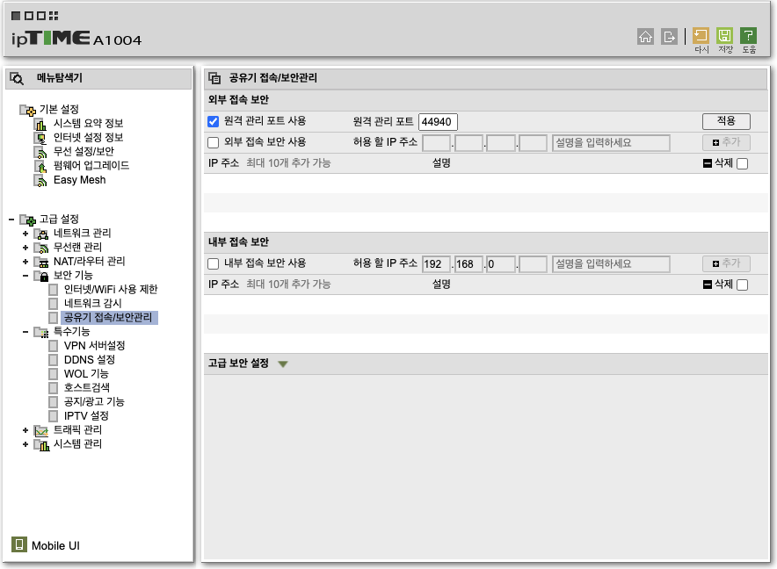Uncheck 원격 관리 포트 사용 checkbox

point(213,121)
